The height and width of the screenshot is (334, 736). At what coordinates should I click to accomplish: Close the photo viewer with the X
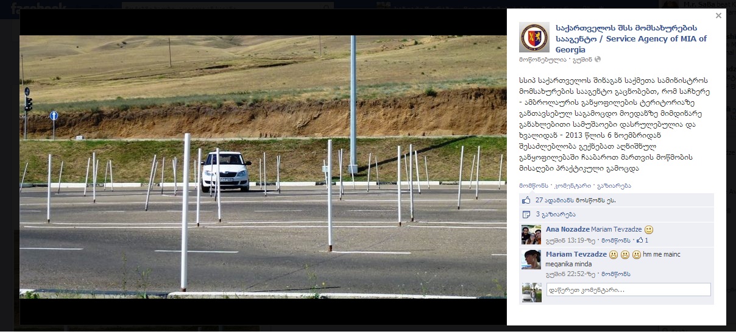coord(718,16)
